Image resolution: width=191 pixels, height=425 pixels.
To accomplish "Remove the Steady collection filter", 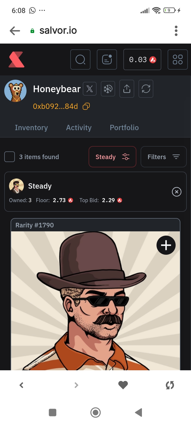I will click(177, 192).
